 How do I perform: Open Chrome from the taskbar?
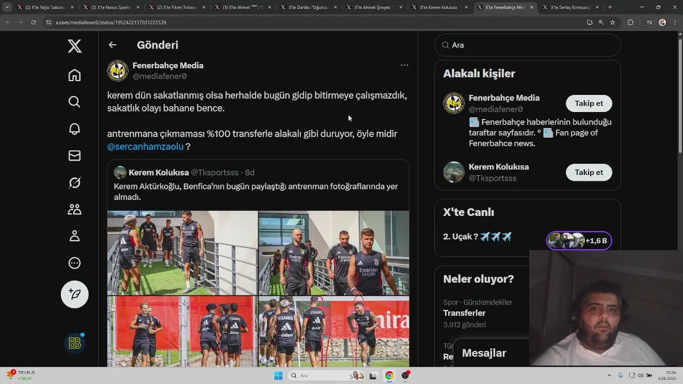pyautogui.click(x=390, y=375)
